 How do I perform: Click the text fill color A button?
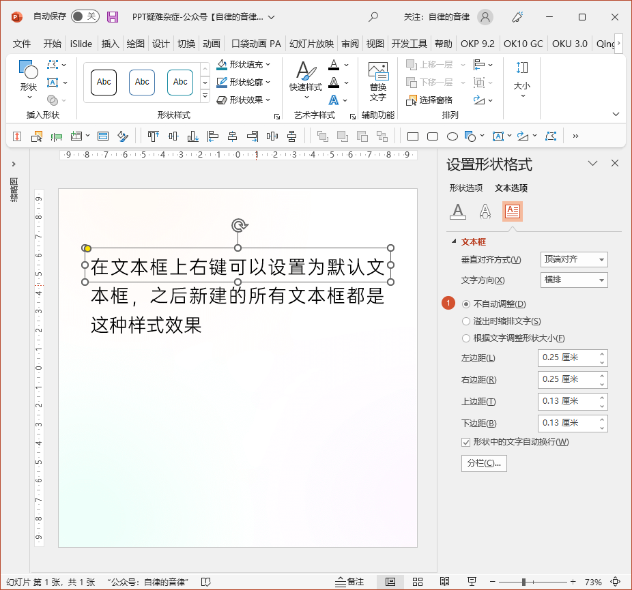[x=334, y=64]
